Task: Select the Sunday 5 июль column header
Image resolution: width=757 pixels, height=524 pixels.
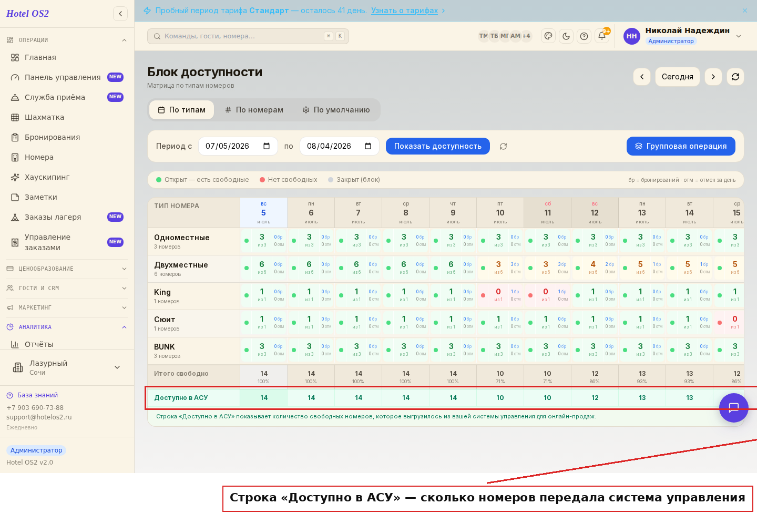Action: pyautogui.click(x=264, y=212)
